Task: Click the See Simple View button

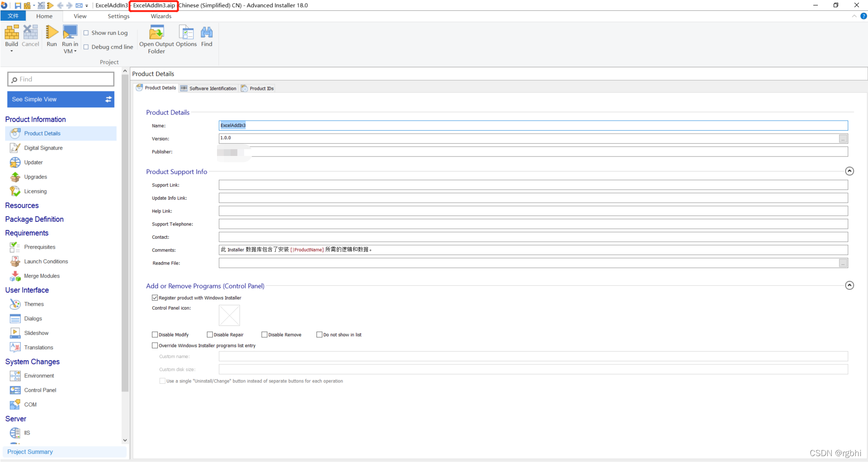Action: (x=61, y=99)
